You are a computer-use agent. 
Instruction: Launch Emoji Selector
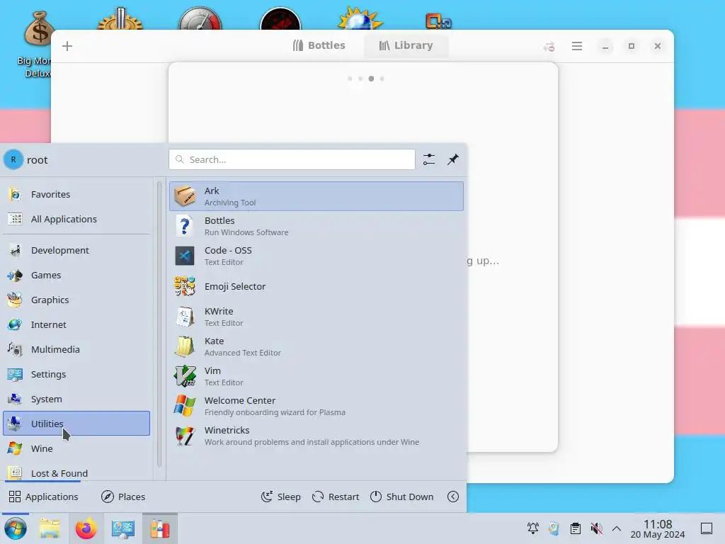tap(316, 286)
